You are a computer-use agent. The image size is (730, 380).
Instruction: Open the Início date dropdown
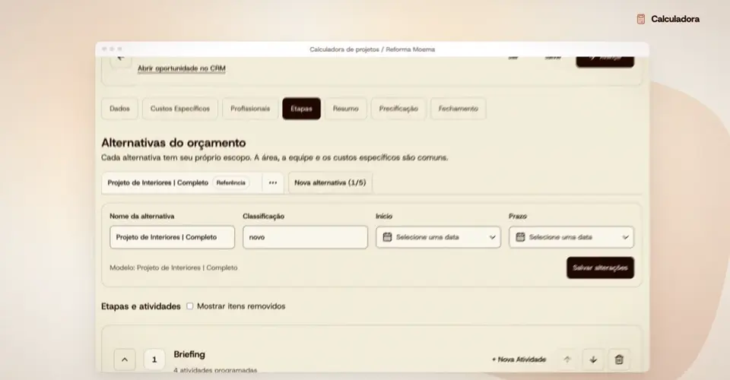coord(438,237)
